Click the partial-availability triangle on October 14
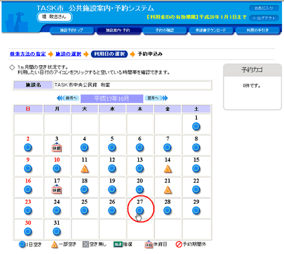This screenshot has height=254, width=284. (168, 169)
